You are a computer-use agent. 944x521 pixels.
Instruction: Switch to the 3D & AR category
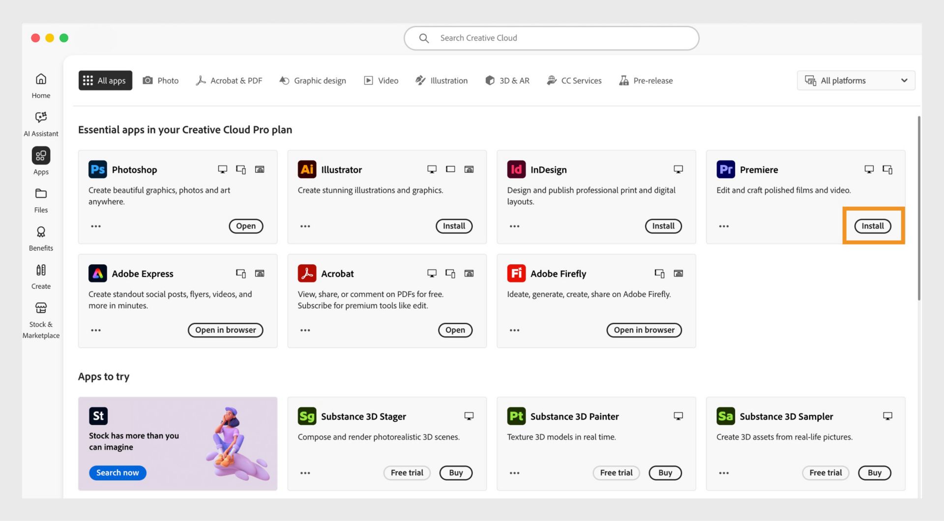(507, 81)
